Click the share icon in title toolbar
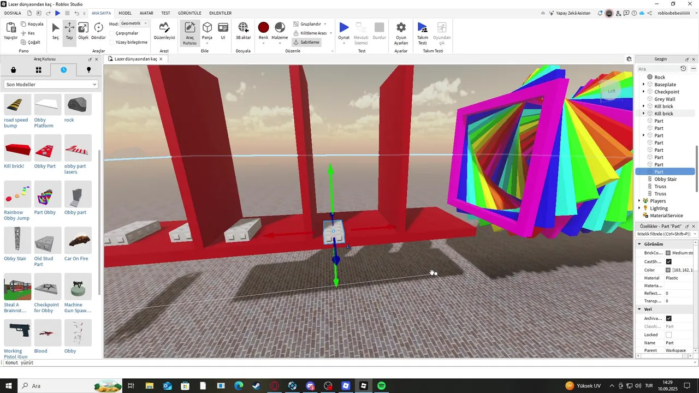The image size is (699, 393). (x=650, y=13)
